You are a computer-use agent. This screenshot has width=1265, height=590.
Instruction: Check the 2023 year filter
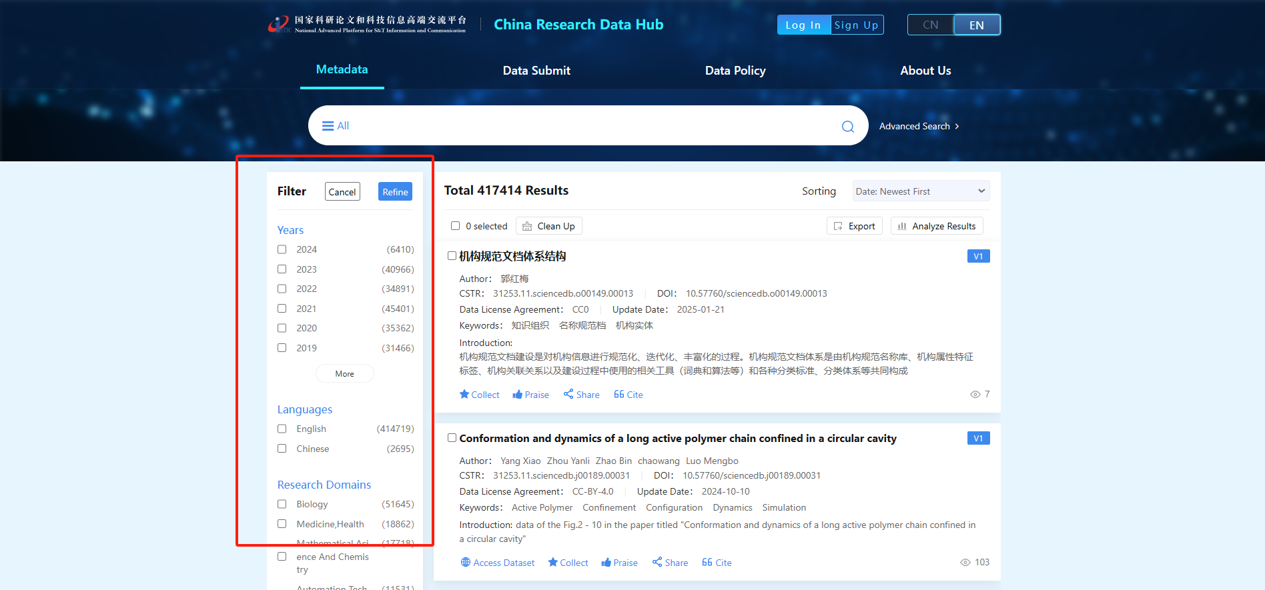pos(282,269)
